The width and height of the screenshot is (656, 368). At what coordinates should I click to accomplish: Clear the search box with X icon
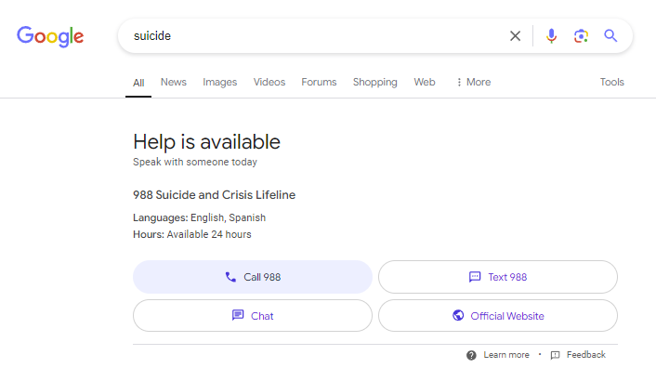click(x=515, y=36)
